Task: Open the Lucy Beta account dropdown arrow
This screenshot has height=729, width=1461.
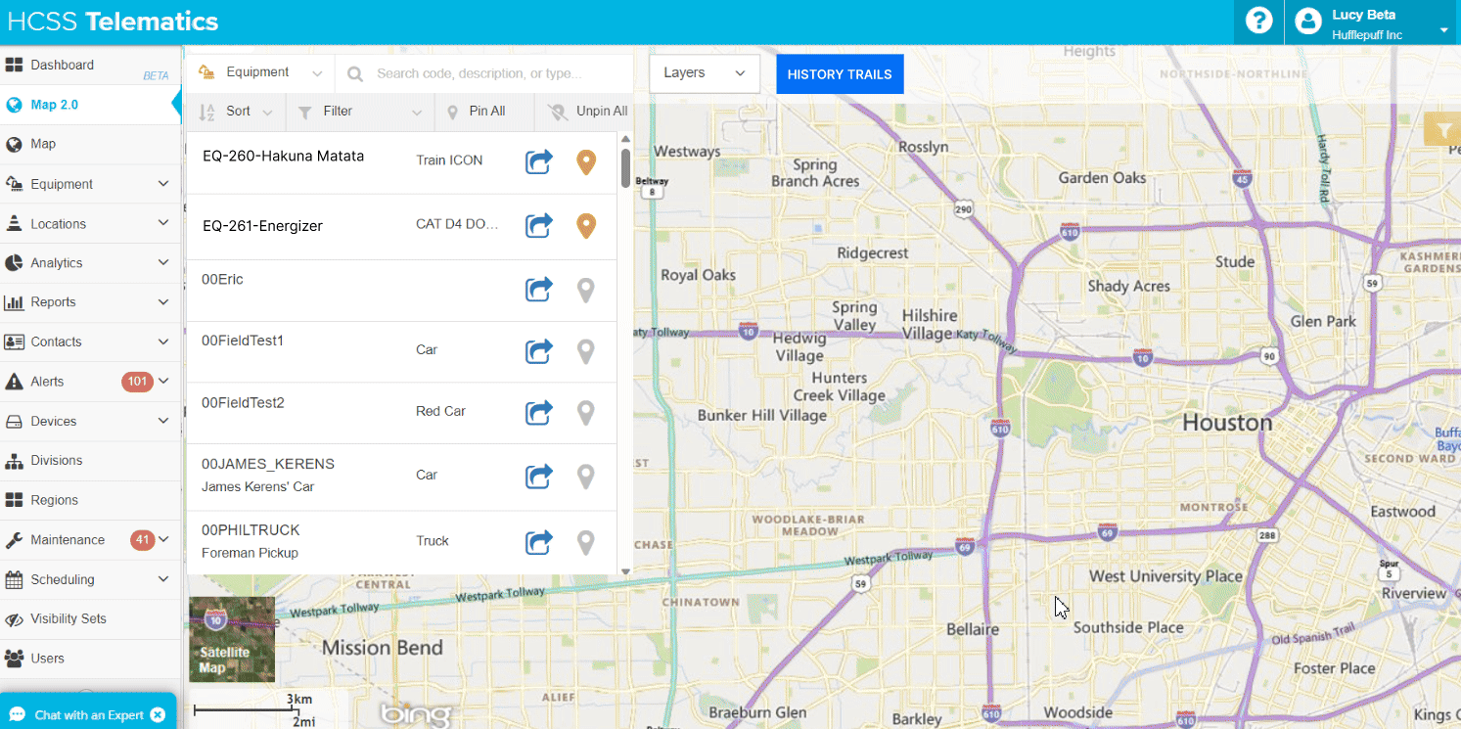Action: point(1443,30)
